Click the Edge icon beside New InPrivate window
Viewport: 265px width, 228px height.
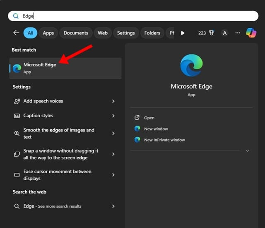pos(137,140)
